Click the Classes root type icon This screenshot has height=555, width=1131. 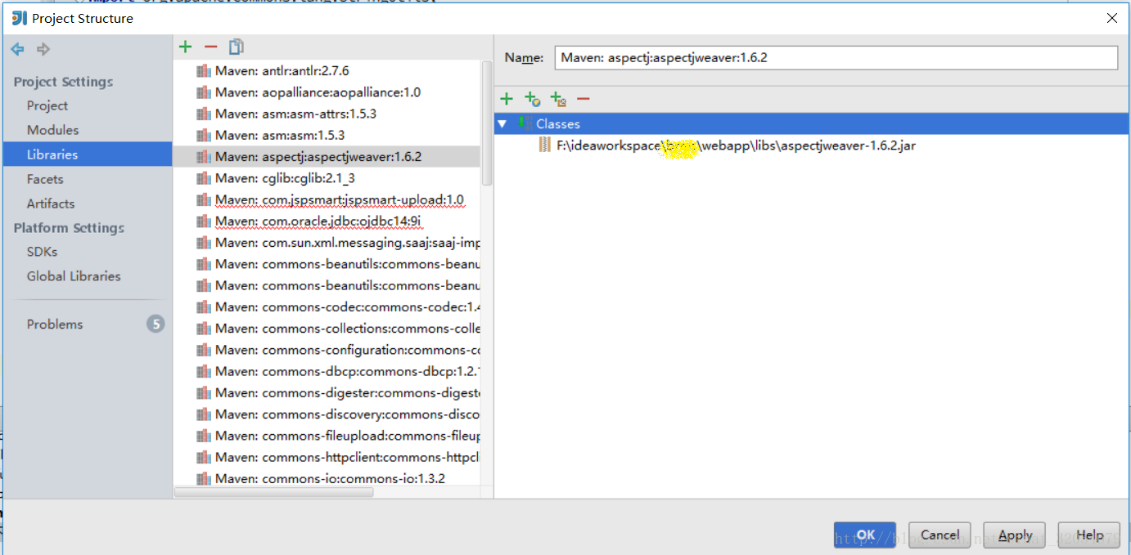tap(524, 123)
